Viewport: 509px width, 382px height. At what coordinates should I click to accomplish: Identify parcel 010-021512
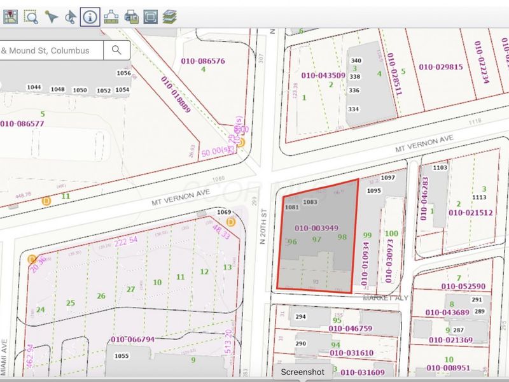(x=471, y=213)
